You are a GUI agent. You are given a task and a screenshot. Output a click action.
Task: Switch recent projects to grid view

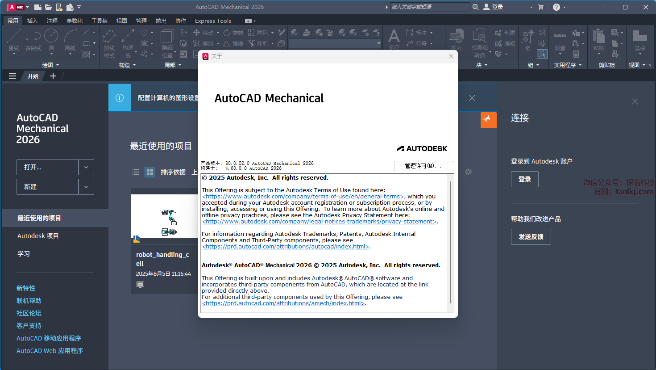tap(150, 172)
